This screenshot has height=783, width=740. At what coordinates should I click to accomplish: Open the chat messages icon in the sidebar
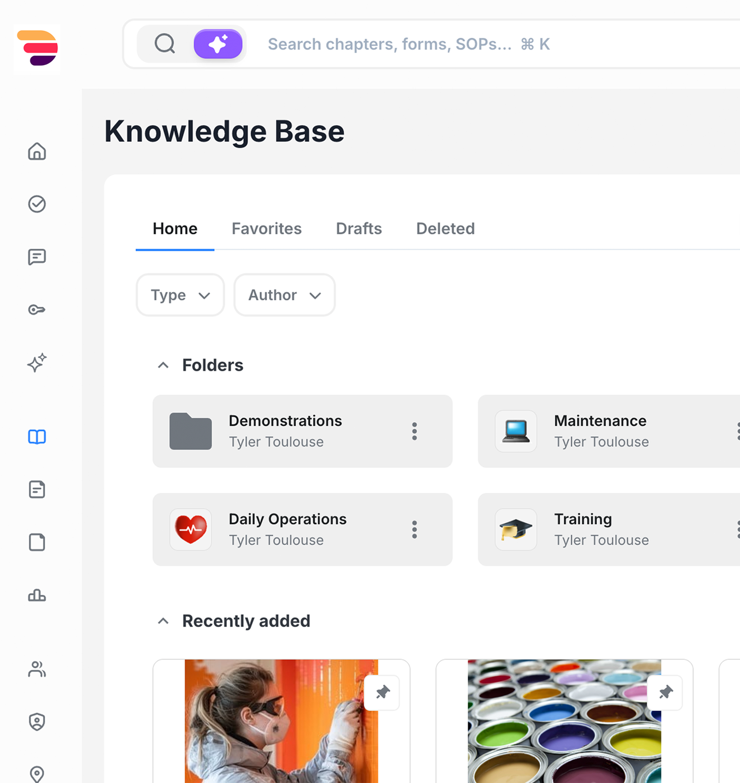(x=37, y=257)
